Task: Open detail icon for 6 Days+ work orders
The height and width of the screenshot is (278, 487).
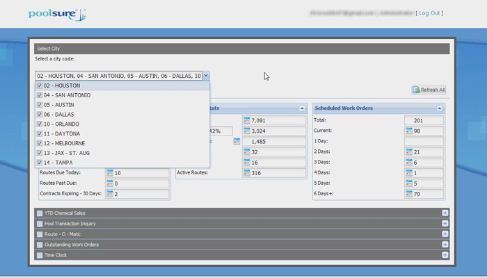Action: click(x=410, y=194)
